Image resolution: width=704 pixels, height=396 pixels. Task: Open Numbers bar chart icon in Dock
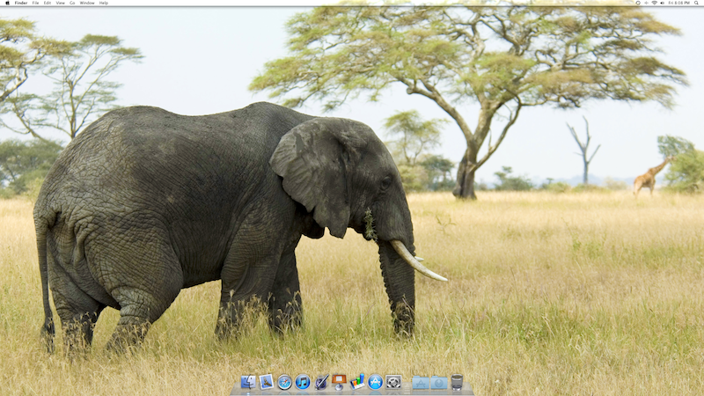[x=357, y=382]
